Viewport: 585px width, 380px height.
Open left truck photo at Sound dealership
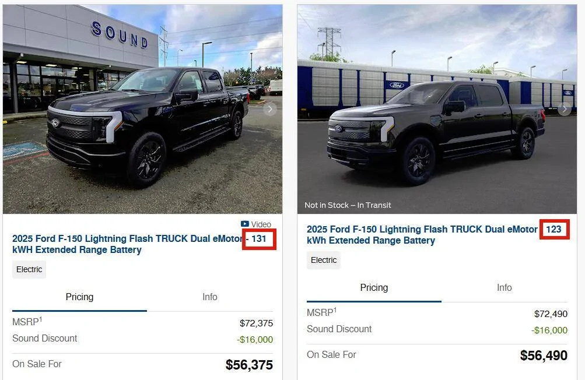click(142, 109)
